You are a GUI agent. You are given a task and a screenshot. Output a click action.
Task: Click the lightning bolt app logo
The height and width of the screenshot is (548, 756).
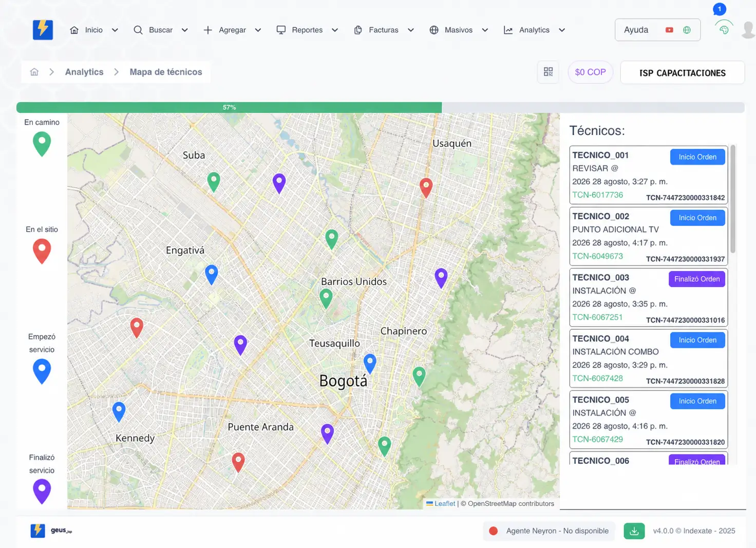[43, 30]
